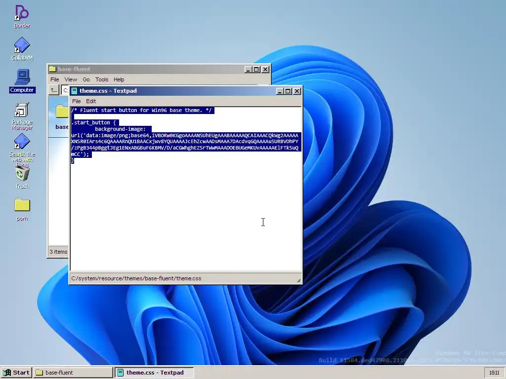Image resolution: width=506 pixels, height=379 pixels.
Task: Maximize the Textpad window
Action: (x=288, y=91)
